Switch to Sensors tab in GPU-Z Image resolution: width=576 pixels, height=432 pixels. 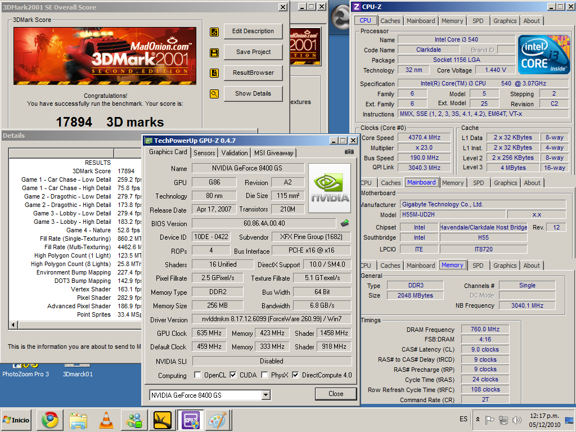[204, 153]
